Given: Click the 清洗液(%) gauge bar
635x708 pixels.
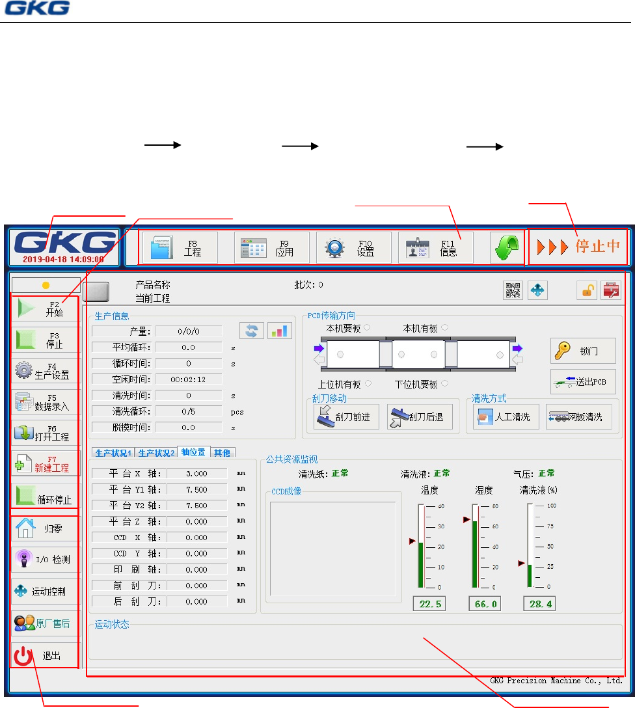Looking at the screenshot, I should [530, 546].
